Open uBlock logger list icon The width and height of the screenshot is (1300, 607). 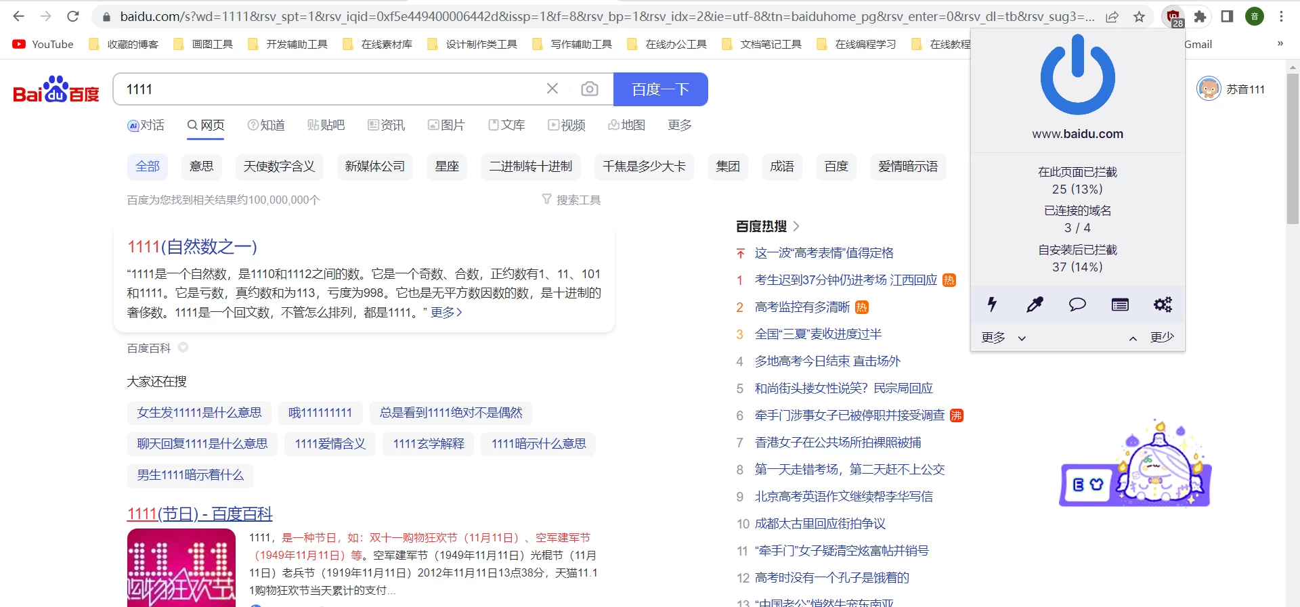[1120, 305]
